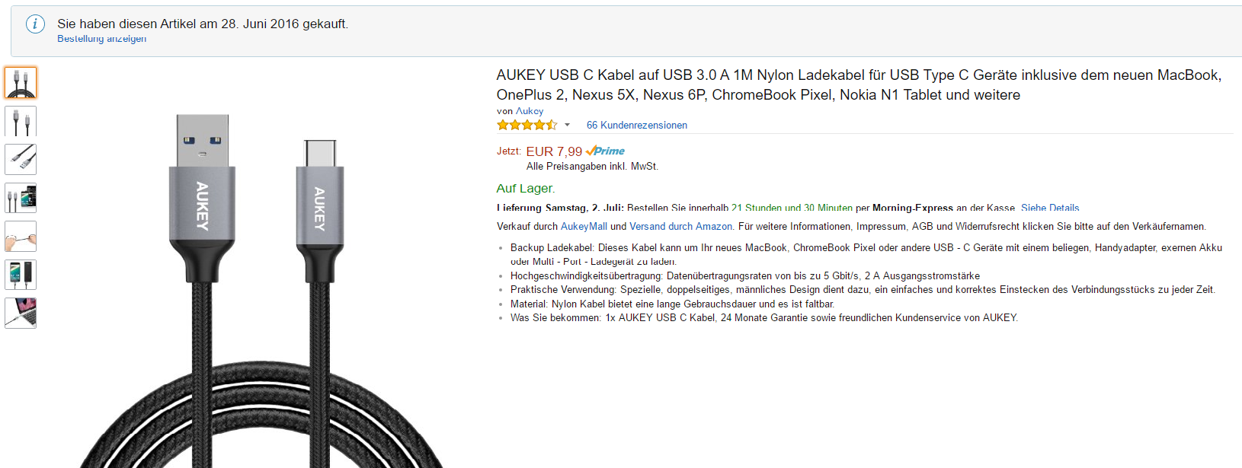View the MacBook laptop connection thumbnail
The height and width of the screenshot is (468, 1242).
(x=21, y=313)
